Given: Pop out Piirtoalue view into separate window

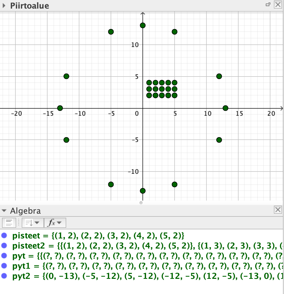Looking at the screenshot, I should pyautogui.click(x=268, y=5).
